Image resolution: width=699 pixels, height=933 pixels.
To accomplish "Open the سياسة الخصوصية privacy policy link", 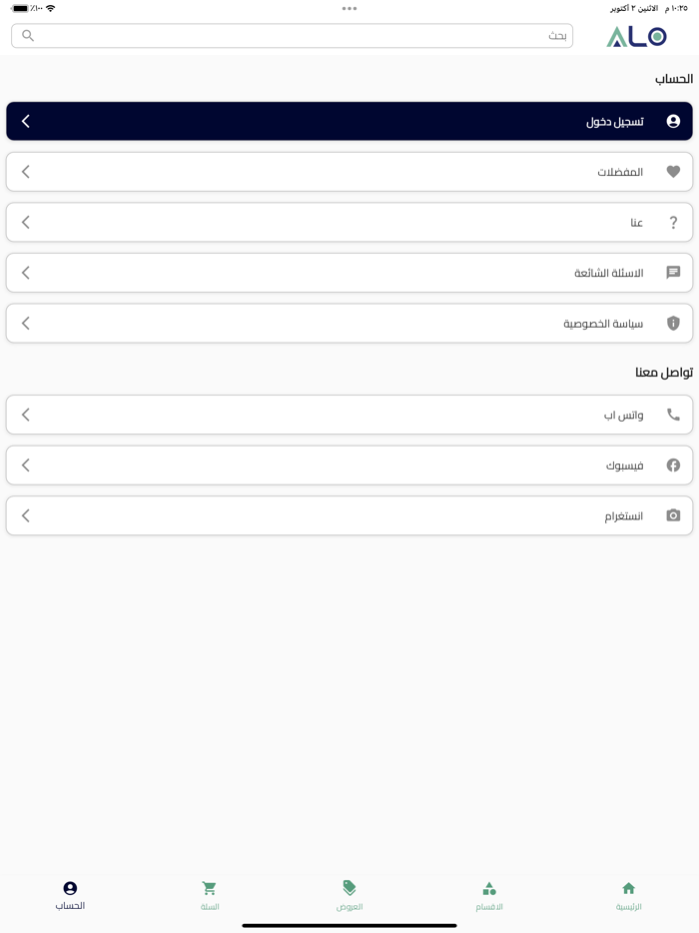I will (349, 323).
